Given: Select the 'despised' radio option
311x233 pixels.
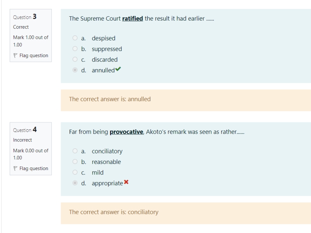Looking at the screenshot, I should coord(75,38).
